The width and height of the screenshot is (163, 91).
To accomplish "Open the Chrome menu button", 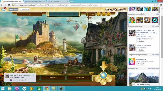I will 161,5.
